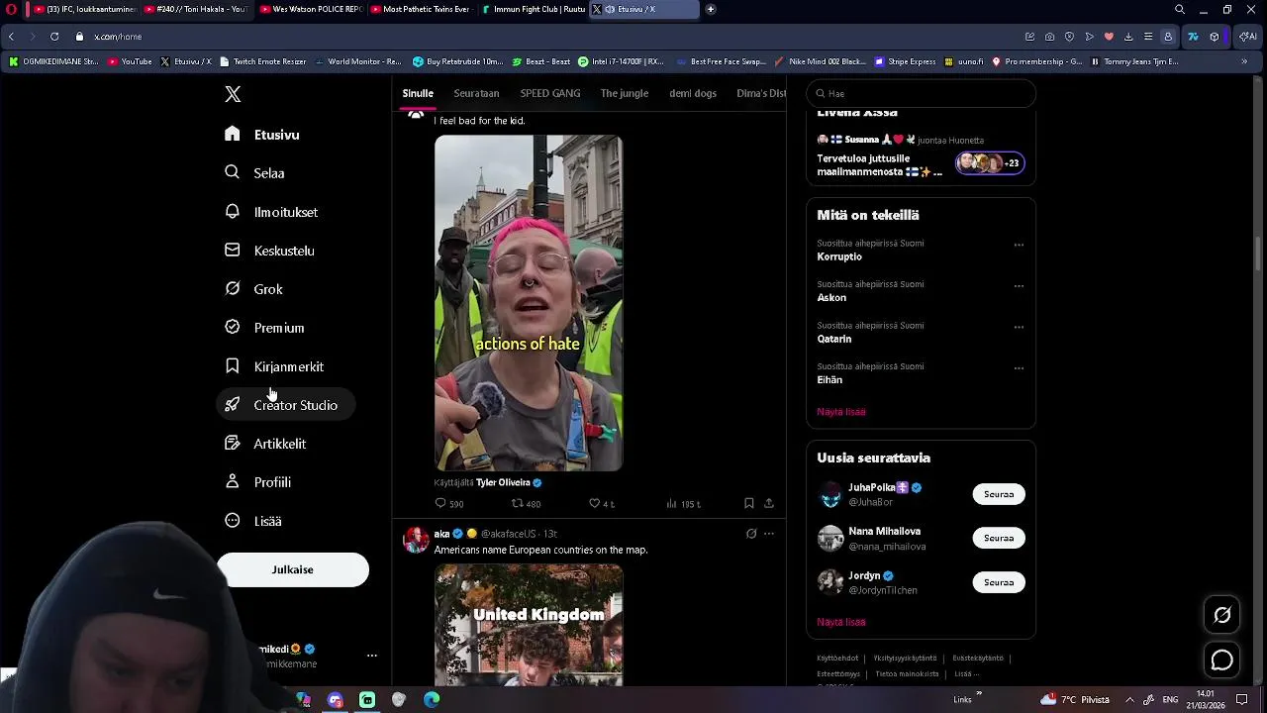
Task: Expand bookmarks bar overflow chevron
Action: (1244, 61)
